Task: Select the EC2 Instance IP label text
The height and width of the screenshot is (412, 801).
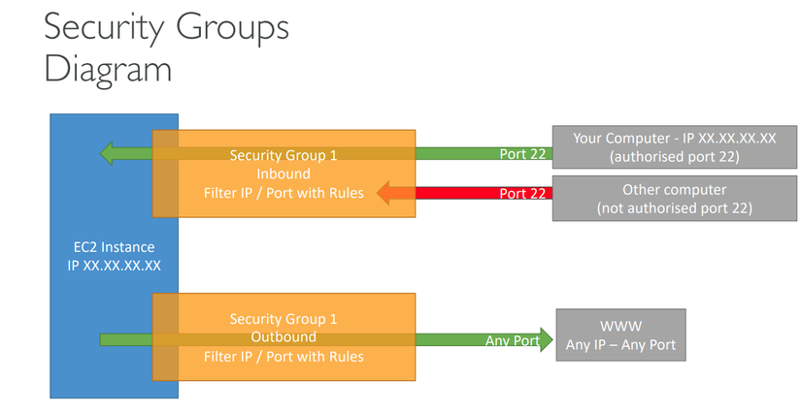Action: click(x=113, y=256)
